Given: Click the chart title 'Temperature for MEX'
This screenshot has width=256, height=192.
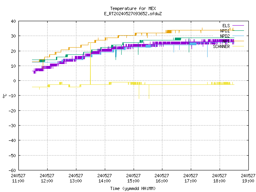Looking at the screenshot, I should tap(133, 8).
